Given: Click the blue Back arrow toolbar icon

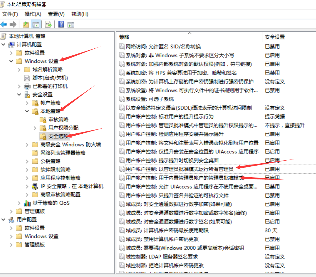Looking at the screenshot, I should (4, 24).
